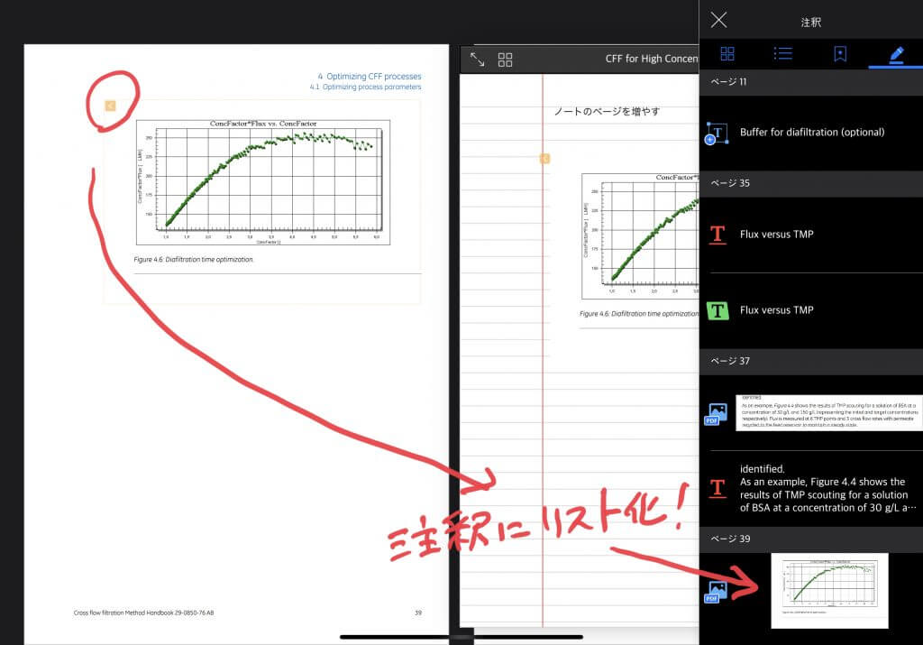This screenshot has height=645, width=923.
Task: Click the expand arrows icon in note toolbar
Action: [x=478, y=59]
